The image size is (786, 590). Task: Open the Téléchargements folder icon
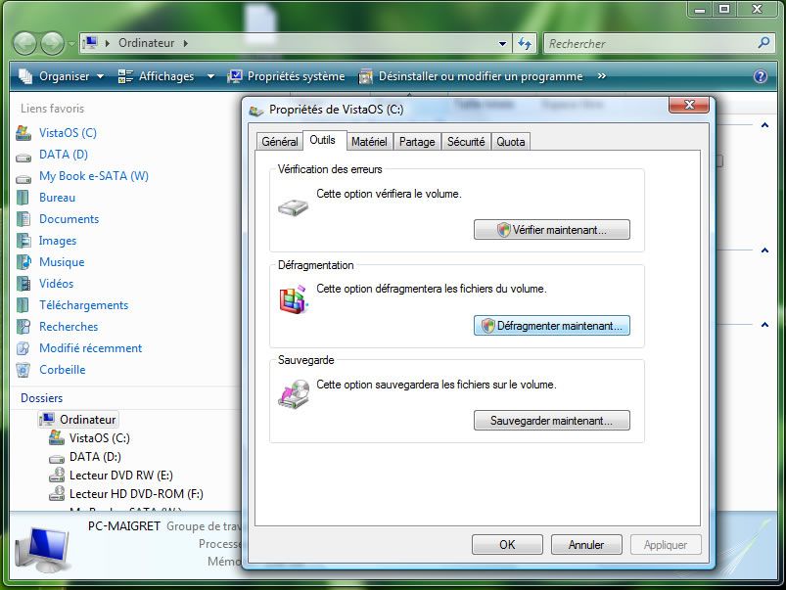[x=23, y=305]
